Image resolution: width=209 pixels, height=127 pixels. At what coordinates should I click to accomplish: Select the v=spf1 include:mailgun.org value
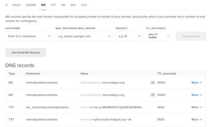click(x=111, y=120)
